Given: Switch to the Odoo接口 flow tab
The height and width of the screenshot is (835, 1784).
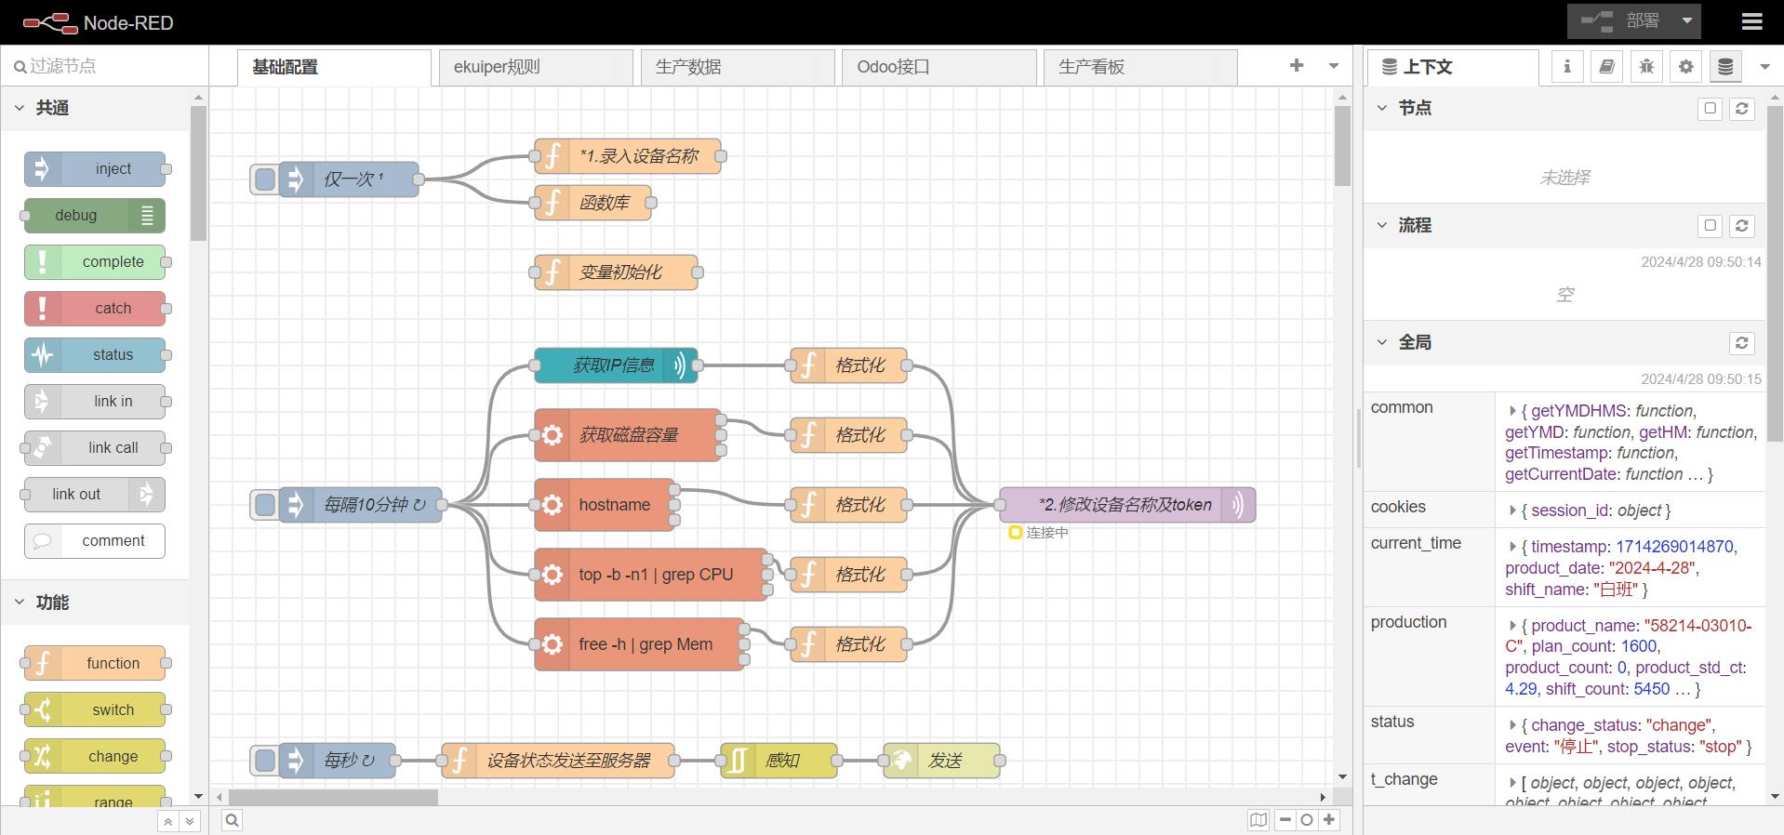Looking at the screenshot, I should coord(938,67).
